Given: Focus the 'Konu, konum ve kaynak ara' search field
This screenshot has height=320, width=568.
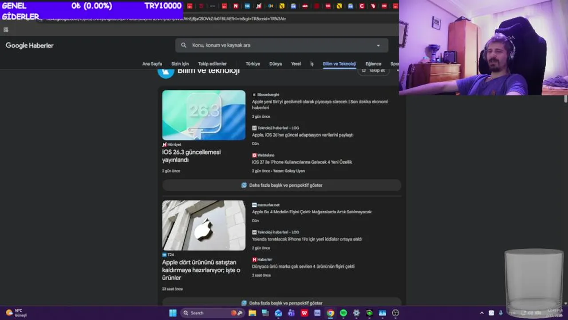Looking at the screenshot, I should pyautogui.click(x=282, y=45).
